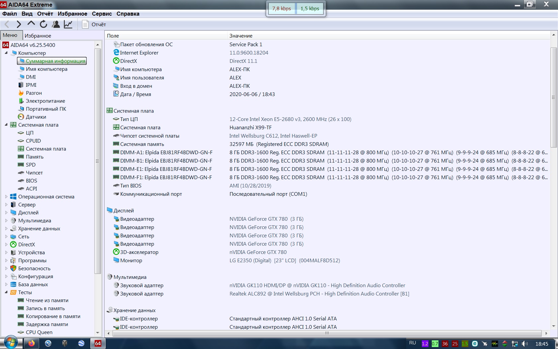The image size is (558, 349).
Task: Collapse the Тесты tree node
Action: click(6, 292)
